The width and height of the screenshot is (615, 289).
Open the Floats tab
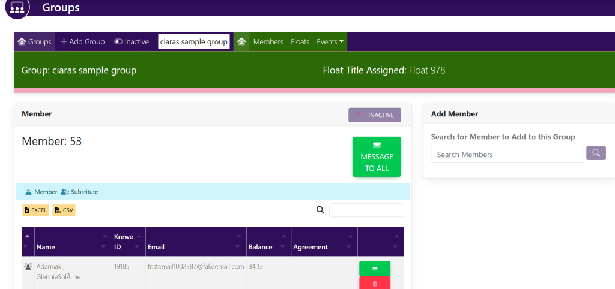click(300, 41)
